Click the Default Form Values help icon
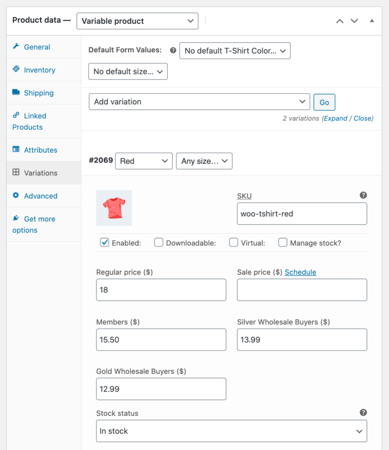Image resolution: width=389 pixels, height=450 pixels. (x=173, y=50)
